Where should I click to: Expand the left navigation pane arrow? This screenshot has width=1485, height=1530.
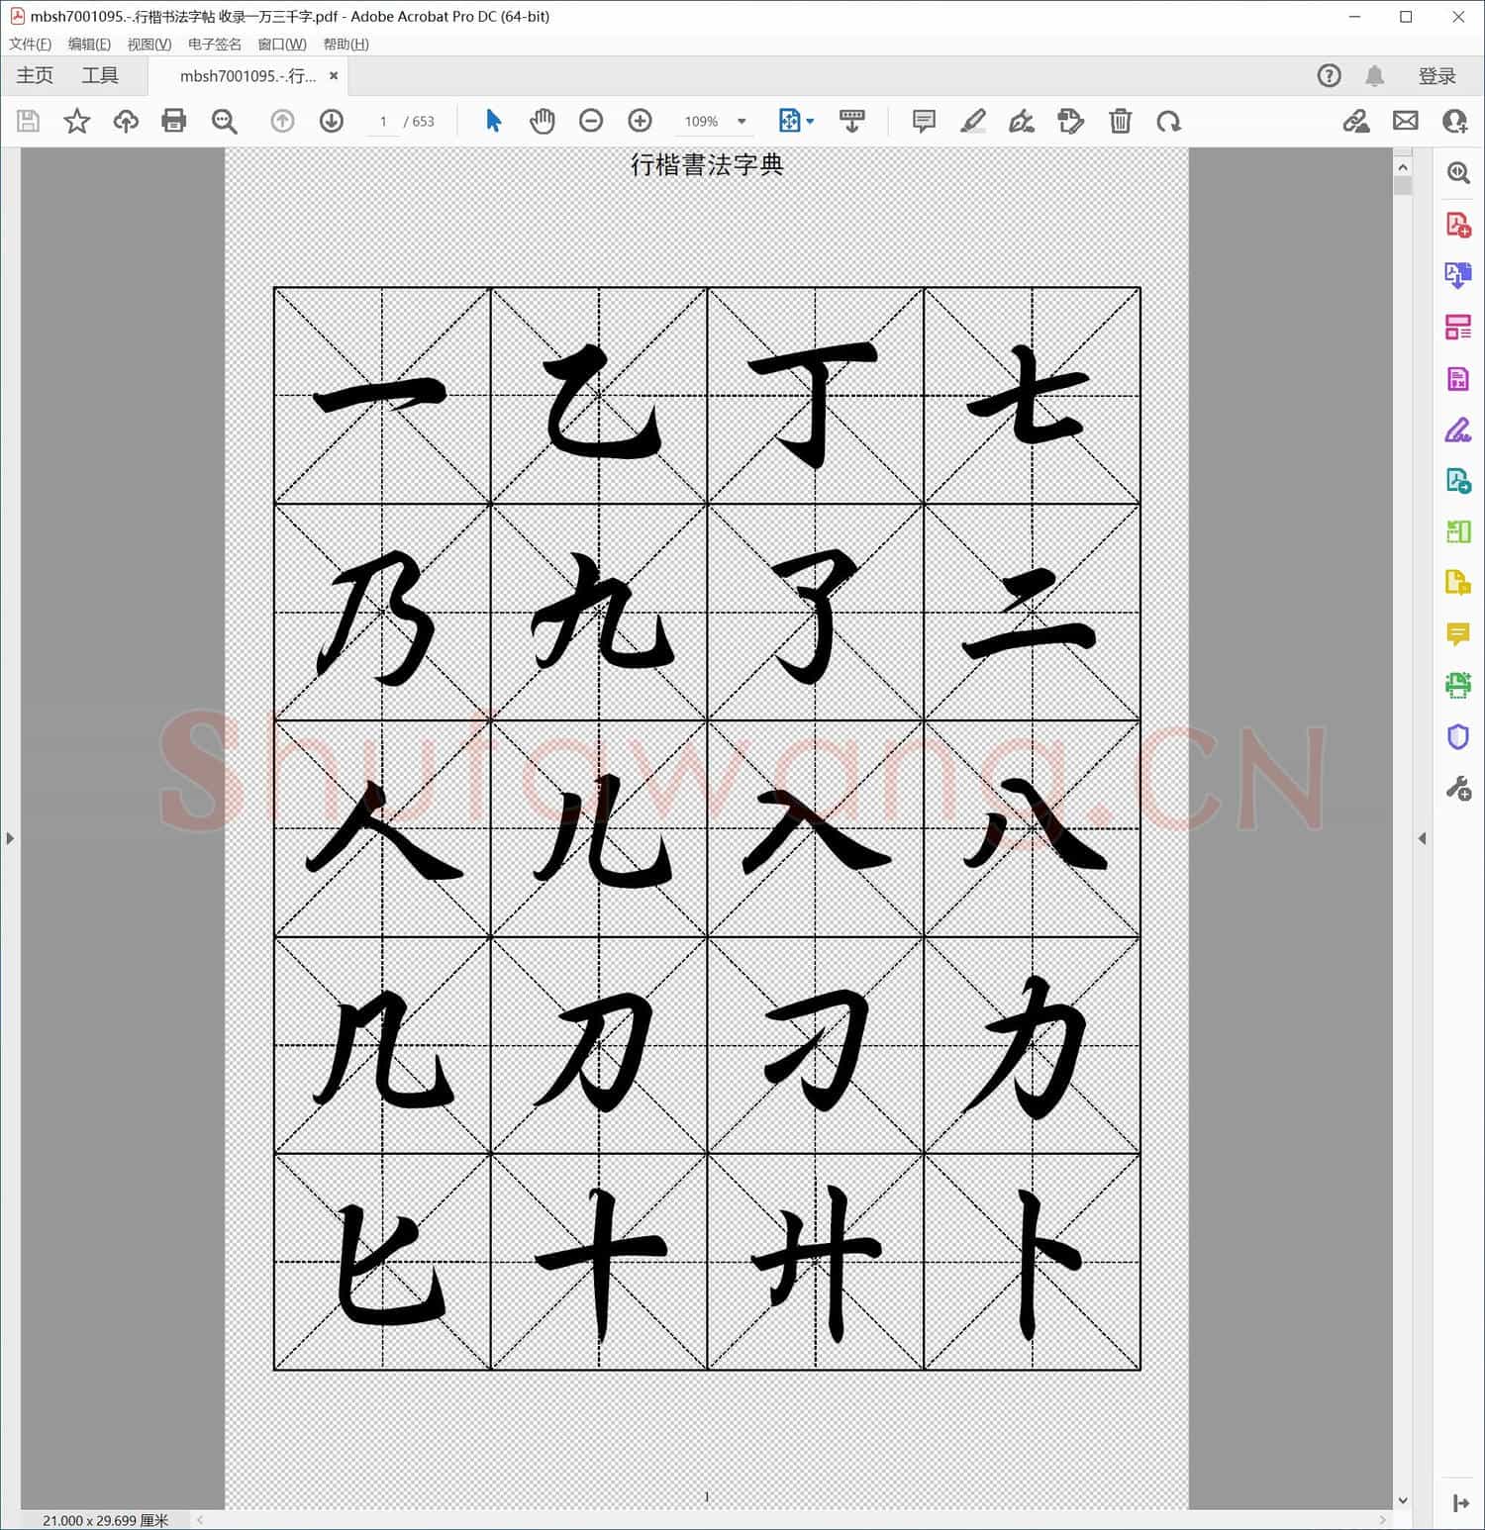9,837
